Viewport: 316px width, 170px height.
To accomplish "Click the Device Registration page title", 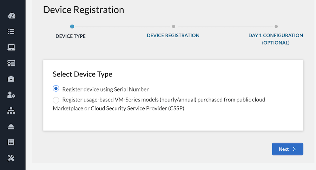I will [x=84, y=10].
